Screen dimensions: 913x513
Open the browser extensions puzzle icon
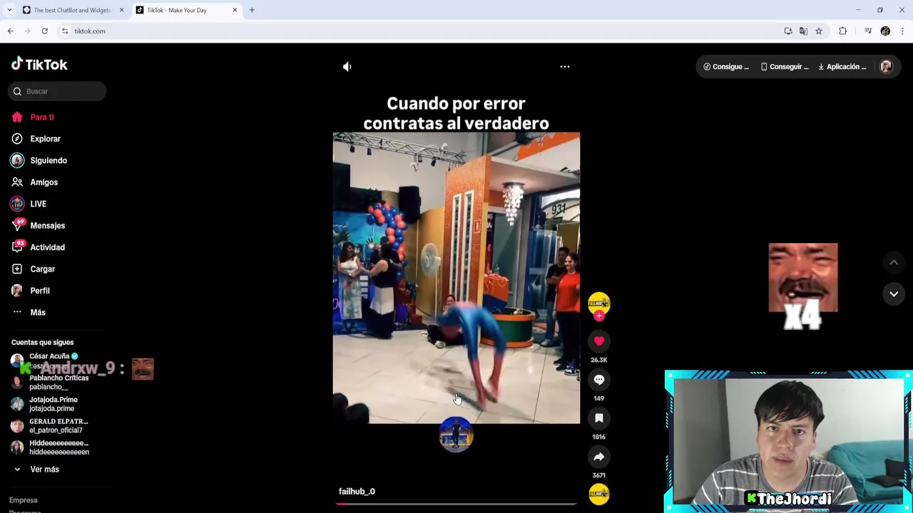843,31
